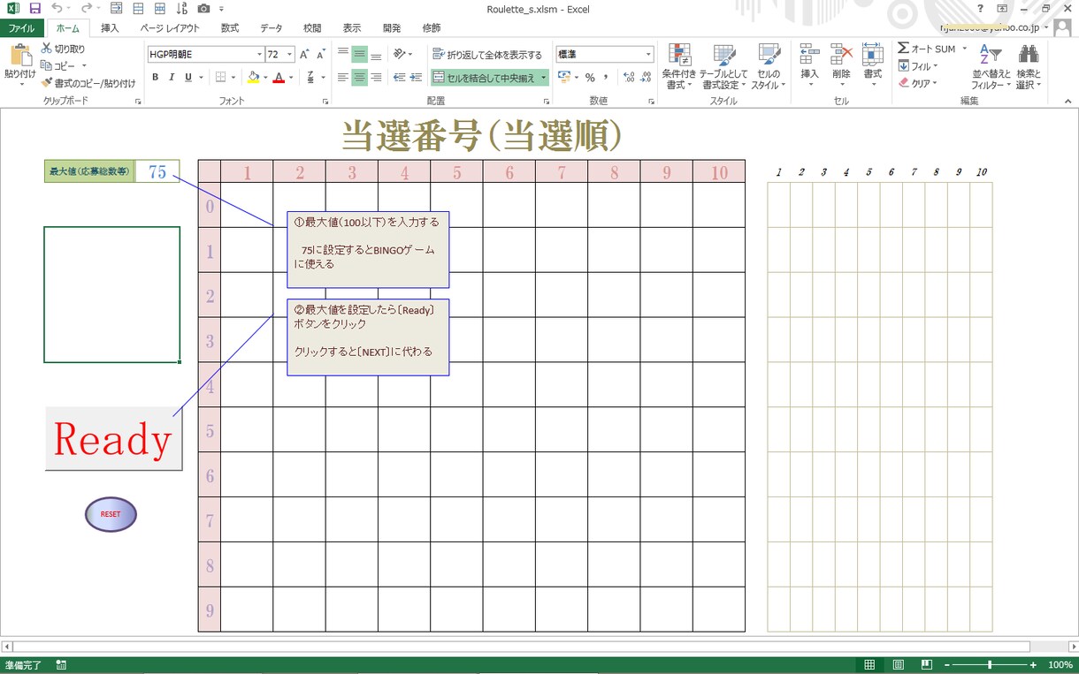Switch to Page Break Preview in status bar
The width and height of the screenshot is (1079, 674).
[926, 664]
